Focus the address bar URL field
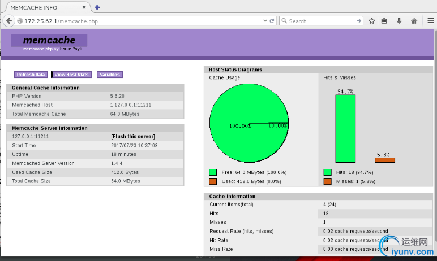This screenshot has width=437, height=261. pos(142,21)
